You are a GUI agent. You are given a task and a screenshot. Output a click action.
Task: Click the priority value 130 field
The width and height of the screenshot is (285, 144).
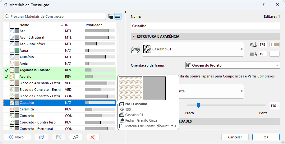(274, 106)
